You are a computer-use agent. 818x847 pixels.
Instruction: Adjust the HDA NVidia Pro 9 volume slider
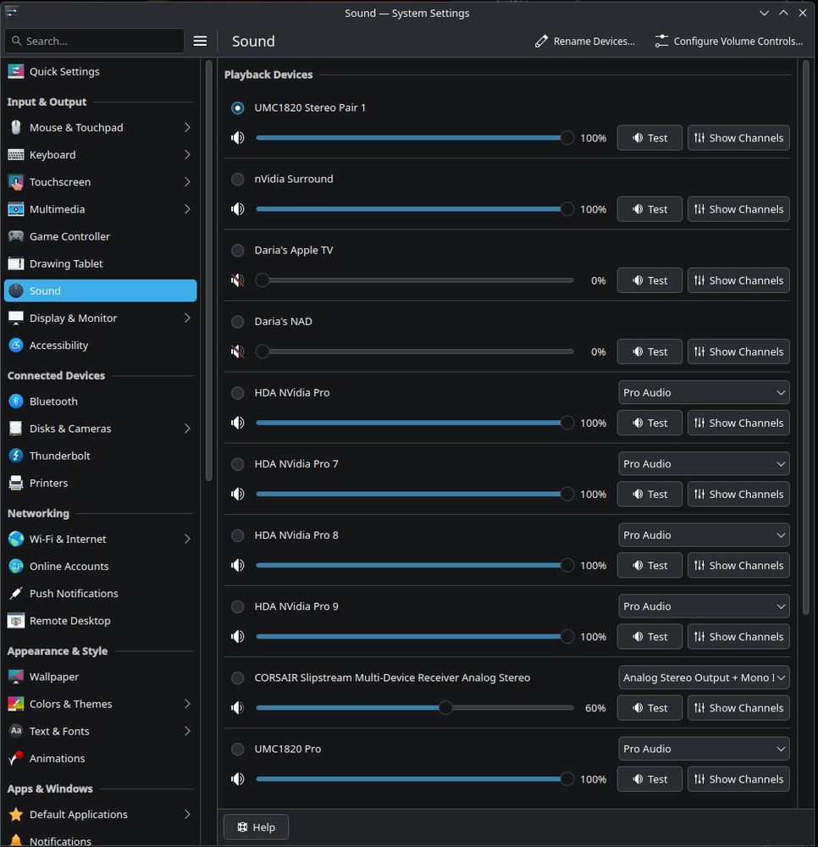415,637
